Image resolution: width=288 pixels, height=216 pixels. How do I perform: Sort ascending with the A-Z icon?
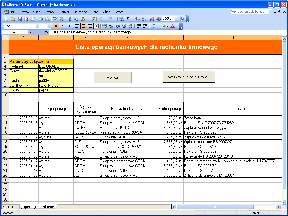point(137,19)
